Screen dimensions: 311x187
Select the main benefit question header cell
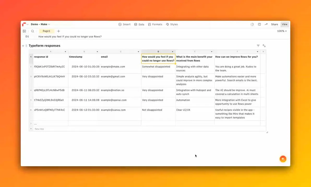pos(195,59)
